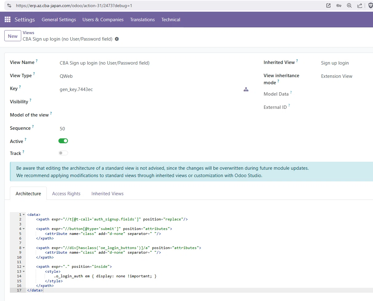Toggle the Active switch off
373x301 pixels.
[x=63, y=141]
